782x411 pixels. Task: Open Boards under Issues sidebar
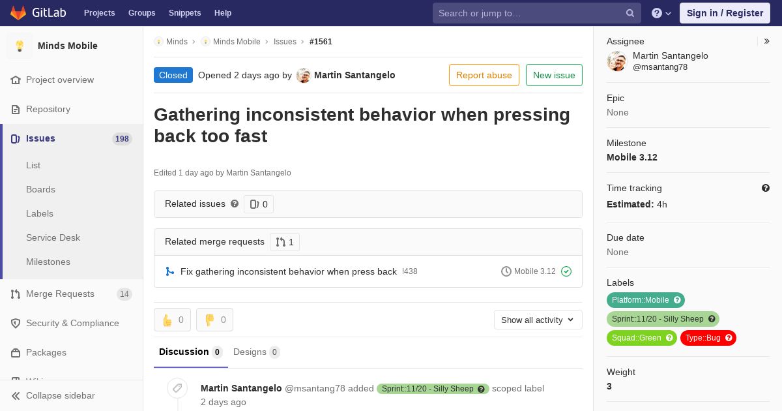[40, 189]
